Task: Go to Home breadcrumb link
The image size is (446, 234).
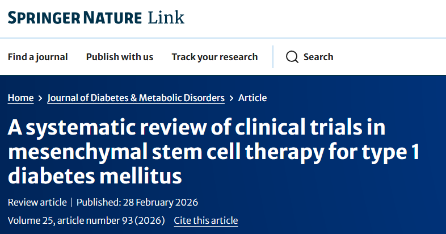Action: coord(21,98)
